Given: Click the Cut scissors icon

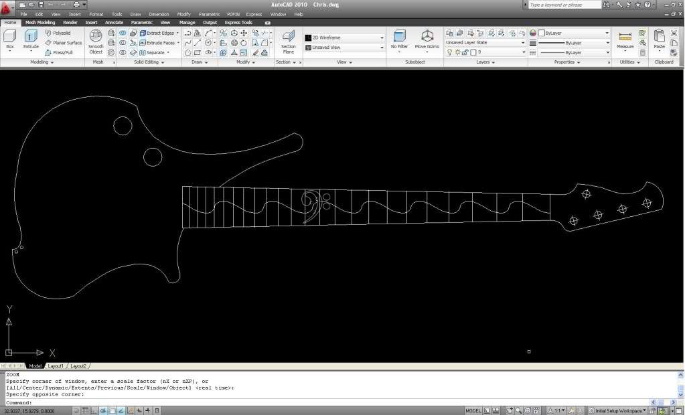Looking at the screenshot, I should click(674, 33).
